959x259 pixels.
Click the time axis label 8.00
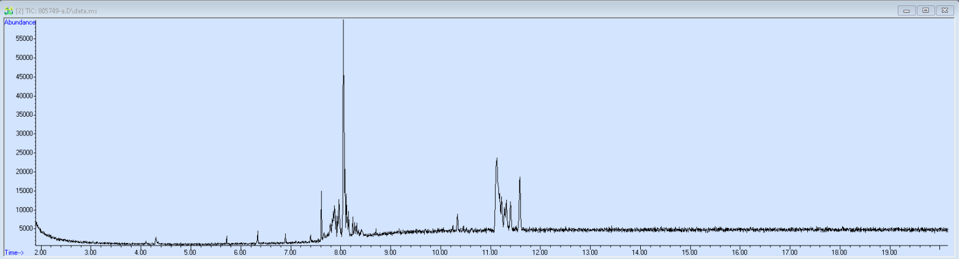[x=340, y=252]
